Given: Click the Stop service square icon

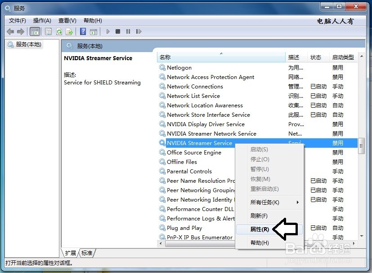Looking at the screenshot, I should click(x=118, y=31).
